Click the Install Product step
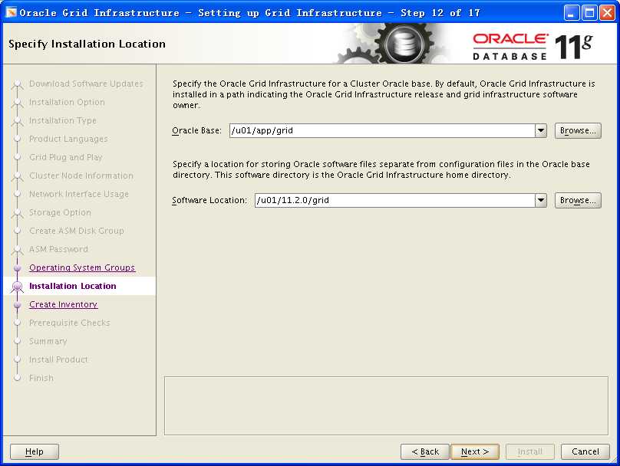Image resolution: width=620 pixels, height=466 pixels. pyautogui.click(x=58, y=359)
